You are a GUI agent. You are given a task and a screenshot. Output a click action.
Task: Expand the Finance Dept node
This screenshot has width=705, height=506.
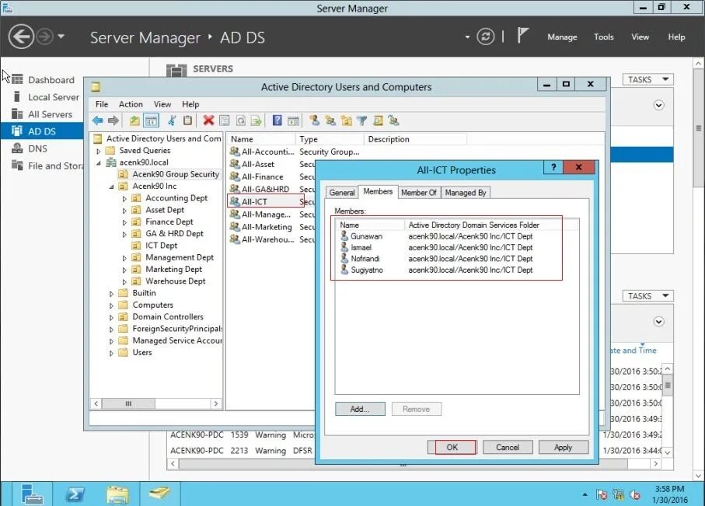click(x=124, y=222)
